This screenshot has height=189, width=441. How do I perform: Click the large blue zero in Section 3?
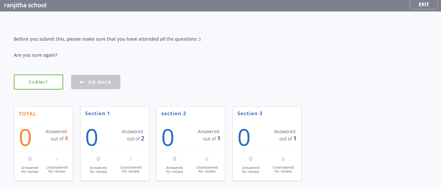tap(244, 138)
